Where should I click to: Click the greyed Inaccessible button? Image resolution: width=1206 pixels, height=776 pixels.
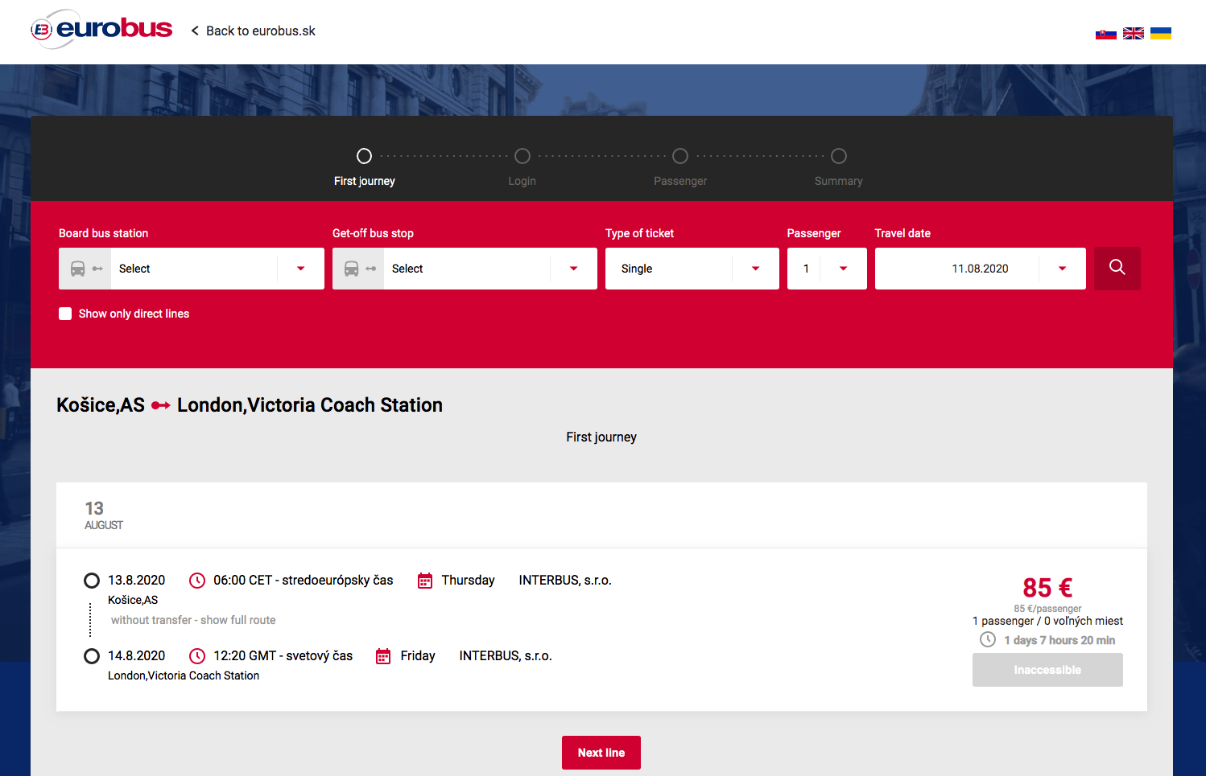pos(1047,670)
